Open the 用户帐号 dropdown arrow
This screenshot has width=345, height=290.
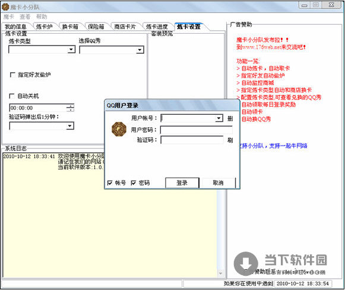tap(219, 118)
